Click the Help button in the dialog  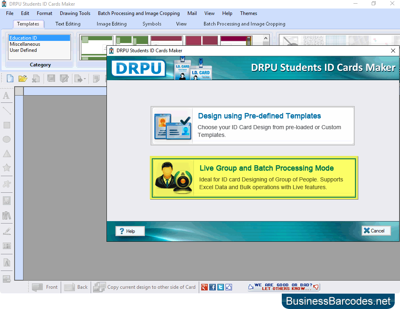tap(130, 231)
